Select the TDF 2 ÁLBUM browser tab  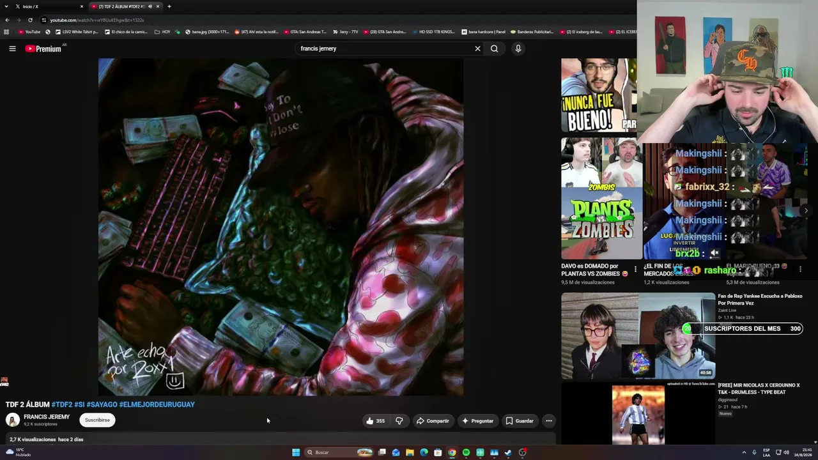(125, 6)
